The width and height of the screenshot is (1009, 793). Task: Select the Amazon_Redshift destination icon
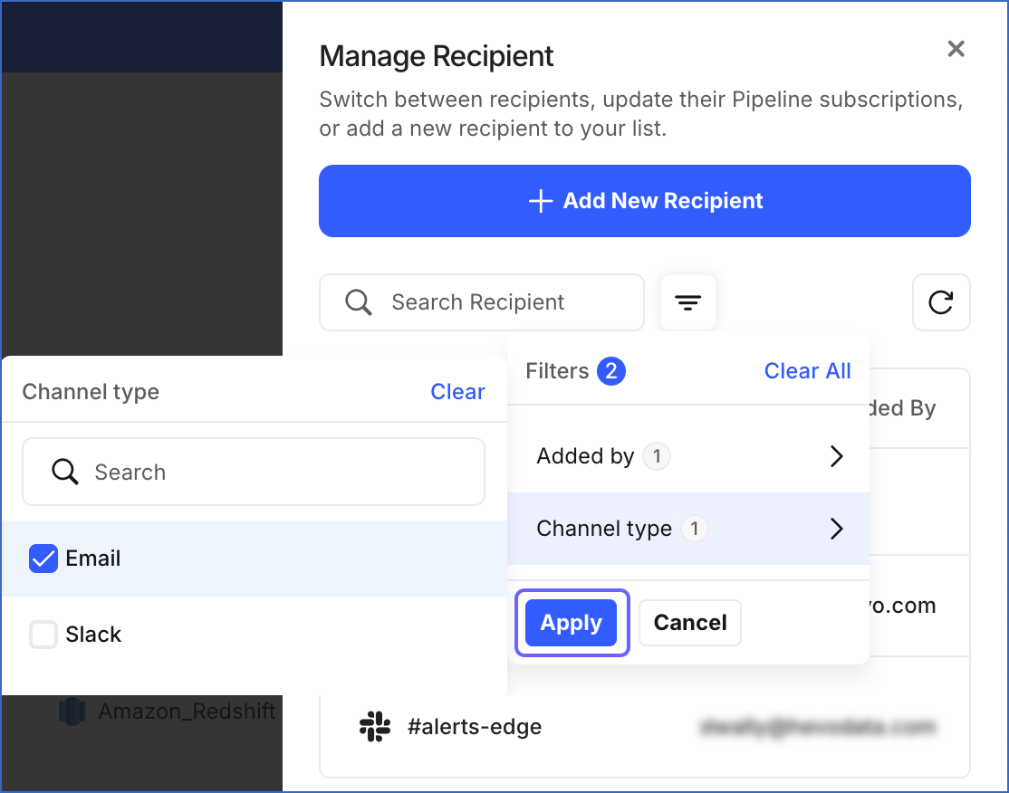71,712
